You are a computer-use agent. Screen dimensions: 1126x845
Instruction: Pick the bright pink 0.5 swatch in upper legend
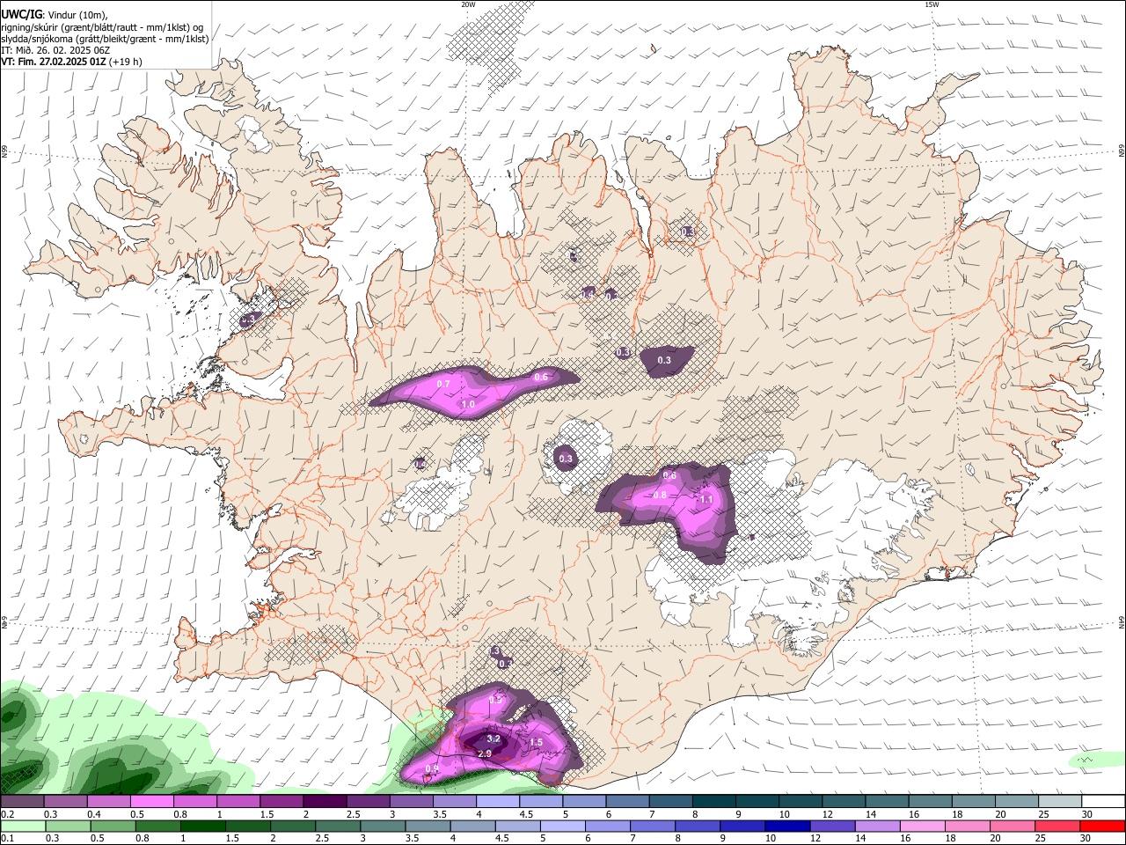[151, 802]
